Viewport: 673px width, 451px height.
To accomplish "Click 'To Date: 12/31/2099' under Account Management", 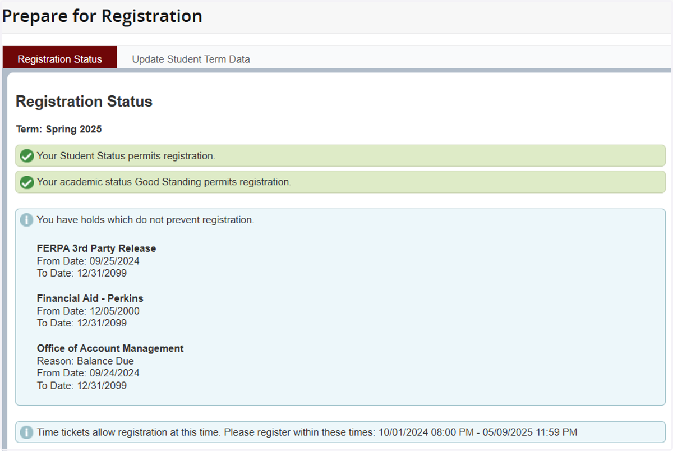I will point(82,385).
